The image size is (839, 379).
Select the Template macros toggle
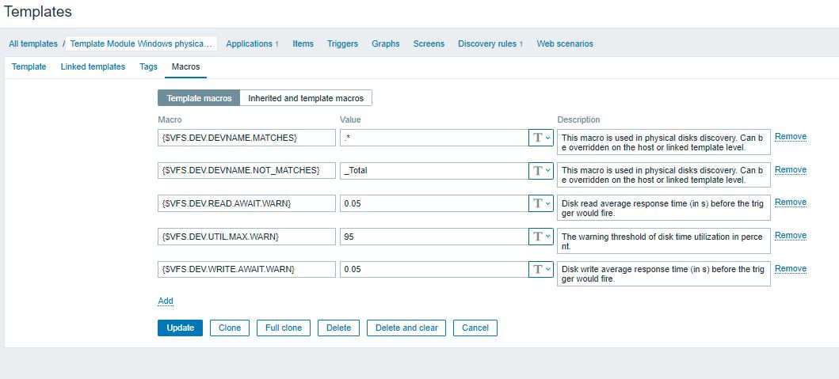point(199,98)
